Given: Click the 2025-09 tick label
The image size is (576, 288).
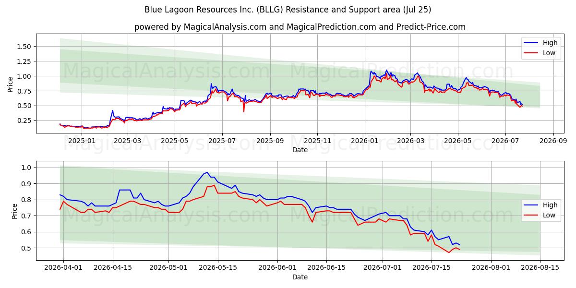Looking at the screenshot, I should [270, 141].
